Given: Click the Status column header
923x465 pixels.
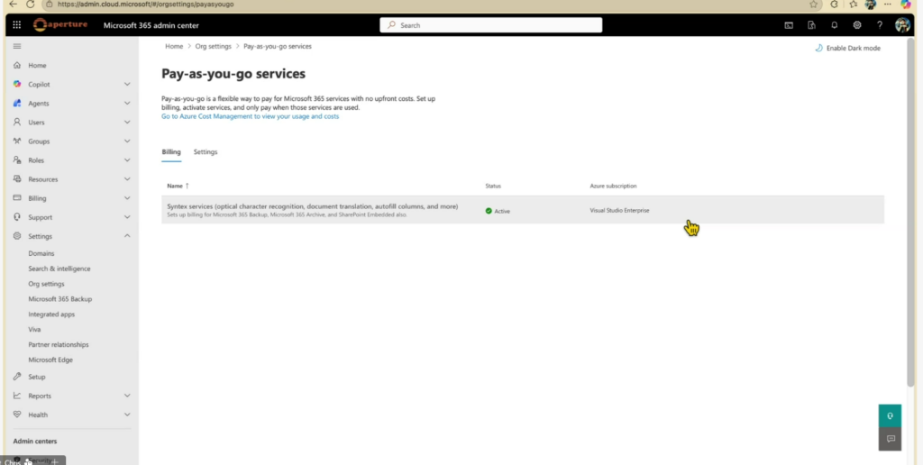Looking at the screenshot, I should (x=493, y=186).
